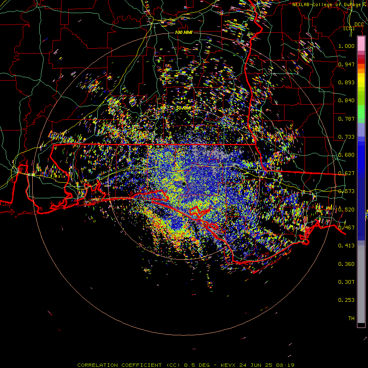Click the black radar site dot at the map center
Image resolution: width=368 pixels, height=368 pixels.
pos(184,184)
